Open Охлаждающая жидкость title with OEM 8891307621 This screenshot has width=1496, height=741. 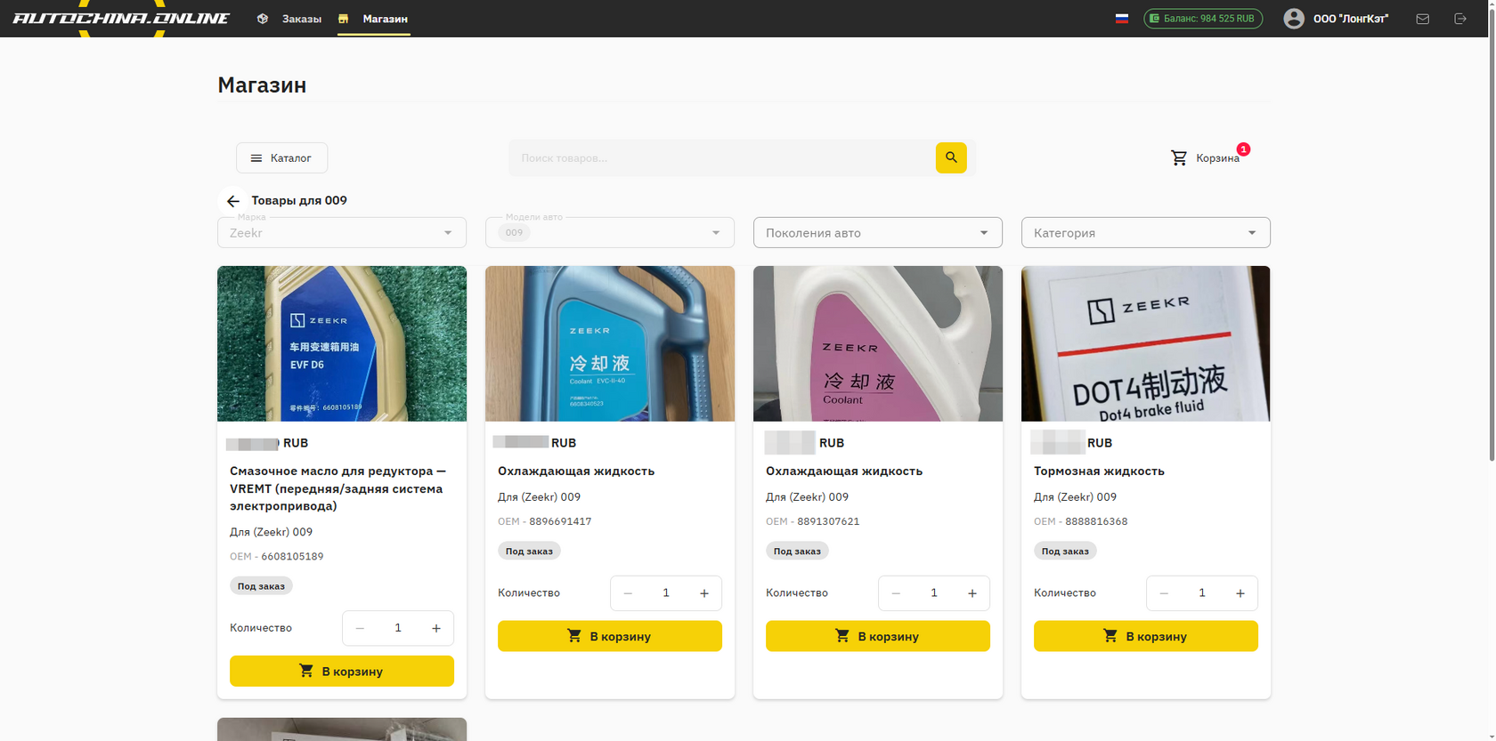pyautogui.click(x=844, y=471)
